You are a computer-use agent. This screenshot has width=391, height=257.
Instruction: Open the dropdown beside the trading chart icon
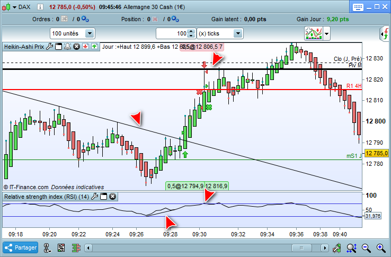(x=327, y=33)
